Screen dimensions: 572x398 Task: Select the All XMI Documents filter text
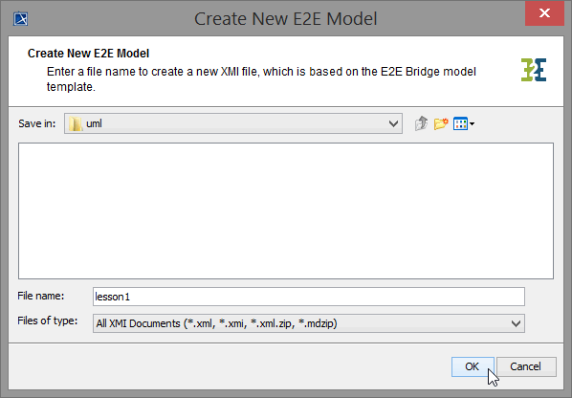(217, 323)
